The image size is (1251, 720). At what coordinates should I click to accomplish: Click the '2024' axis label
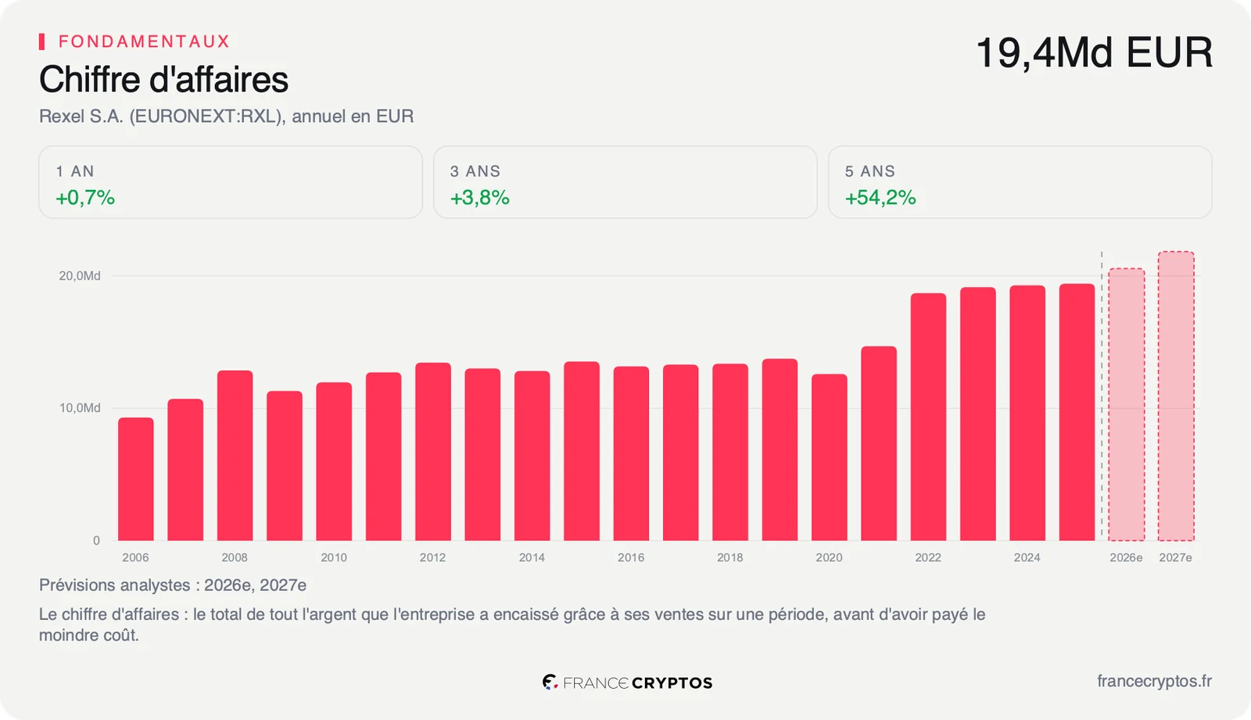(1027, 557)
